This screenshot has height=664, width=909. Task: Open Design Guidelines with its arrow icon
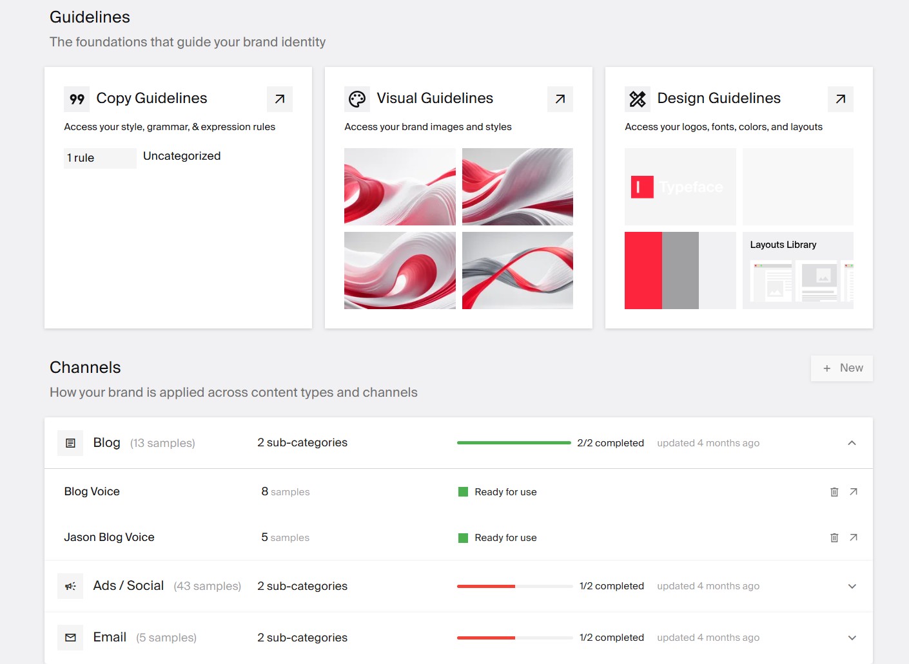pos(841,99)
